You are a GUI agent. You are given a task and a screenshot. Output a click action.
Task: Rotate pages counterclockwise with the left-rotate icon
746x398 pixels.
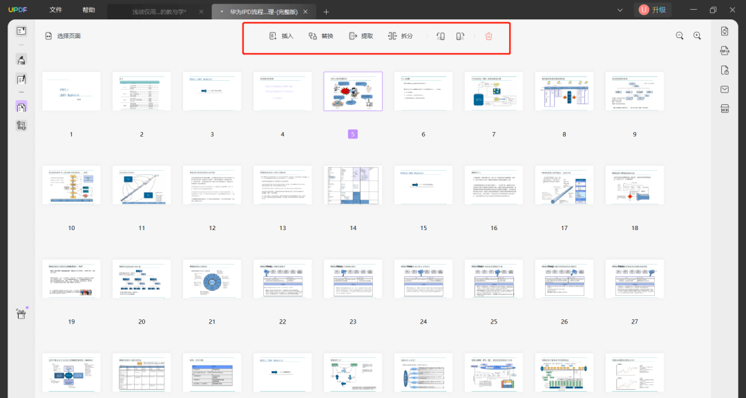(x=440, y=36)
